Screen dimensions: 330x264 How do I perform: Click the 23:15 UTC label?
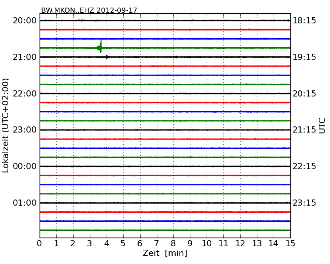[304, 203]
